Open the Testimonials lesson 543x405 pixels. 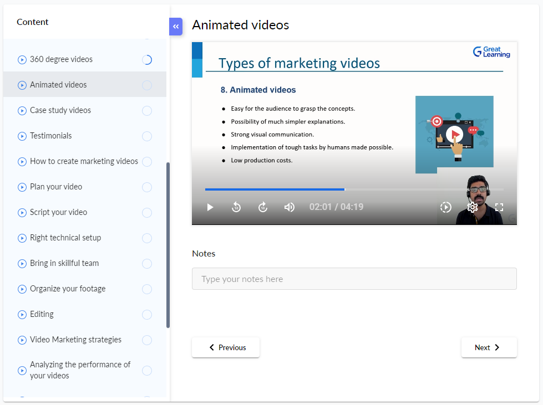pyautogui.click(x=85, y=136)
